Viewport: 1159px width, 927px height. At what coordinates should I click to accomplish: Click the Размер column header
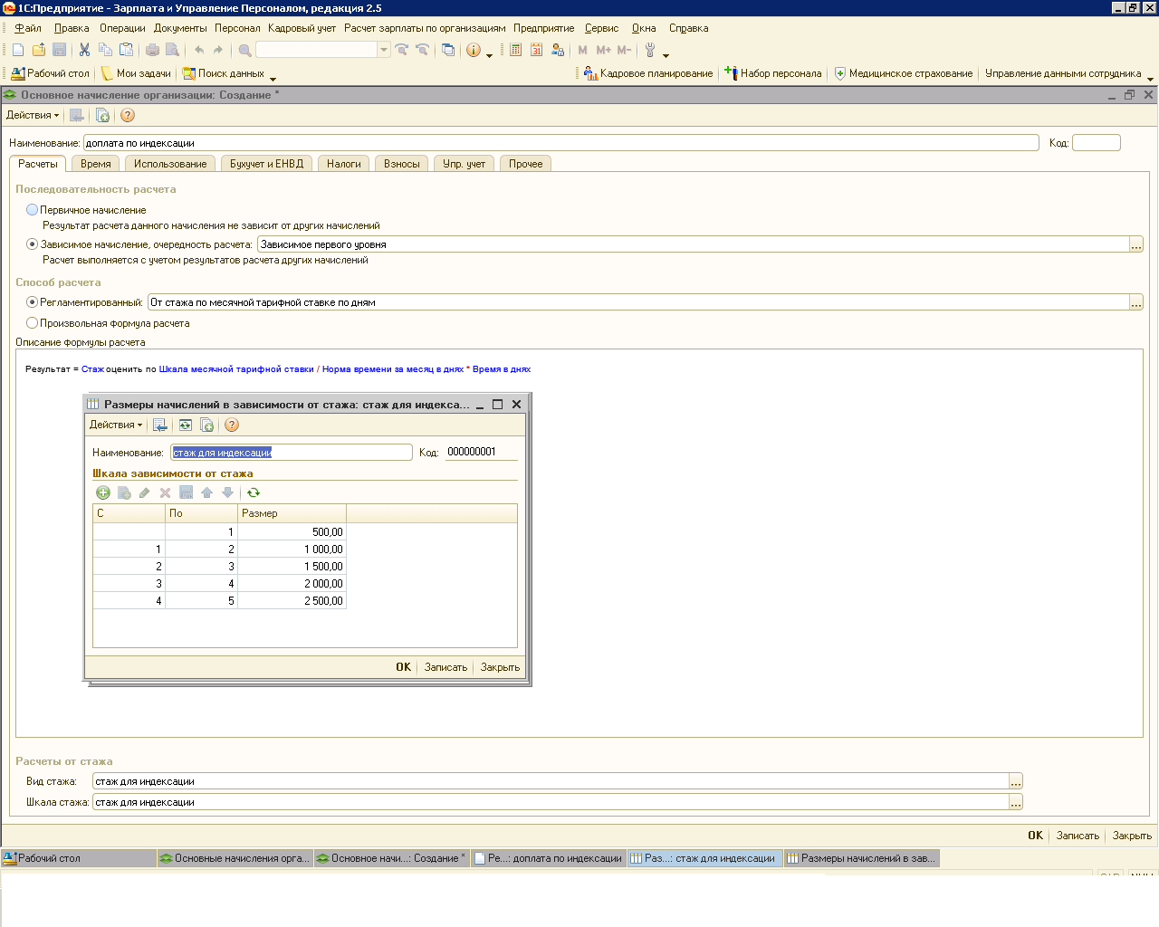(292, 513)
